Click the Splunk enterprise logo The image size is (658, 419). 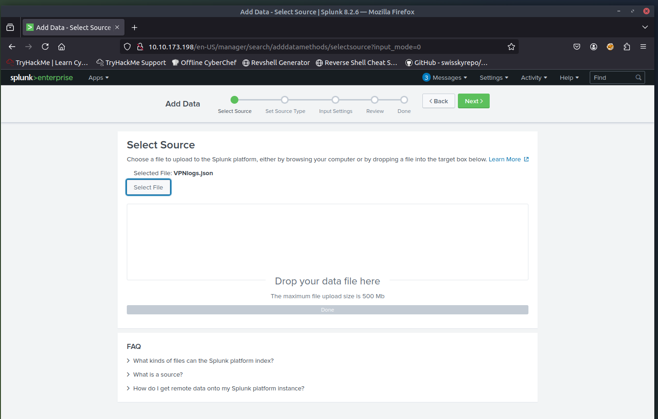coord(41,77)
